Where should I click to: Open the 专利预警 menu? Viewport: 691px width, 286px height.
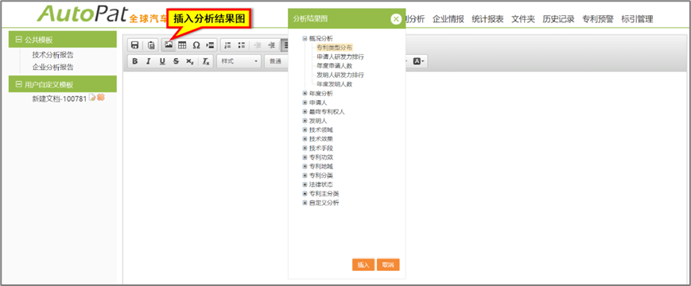pos(598,19)
